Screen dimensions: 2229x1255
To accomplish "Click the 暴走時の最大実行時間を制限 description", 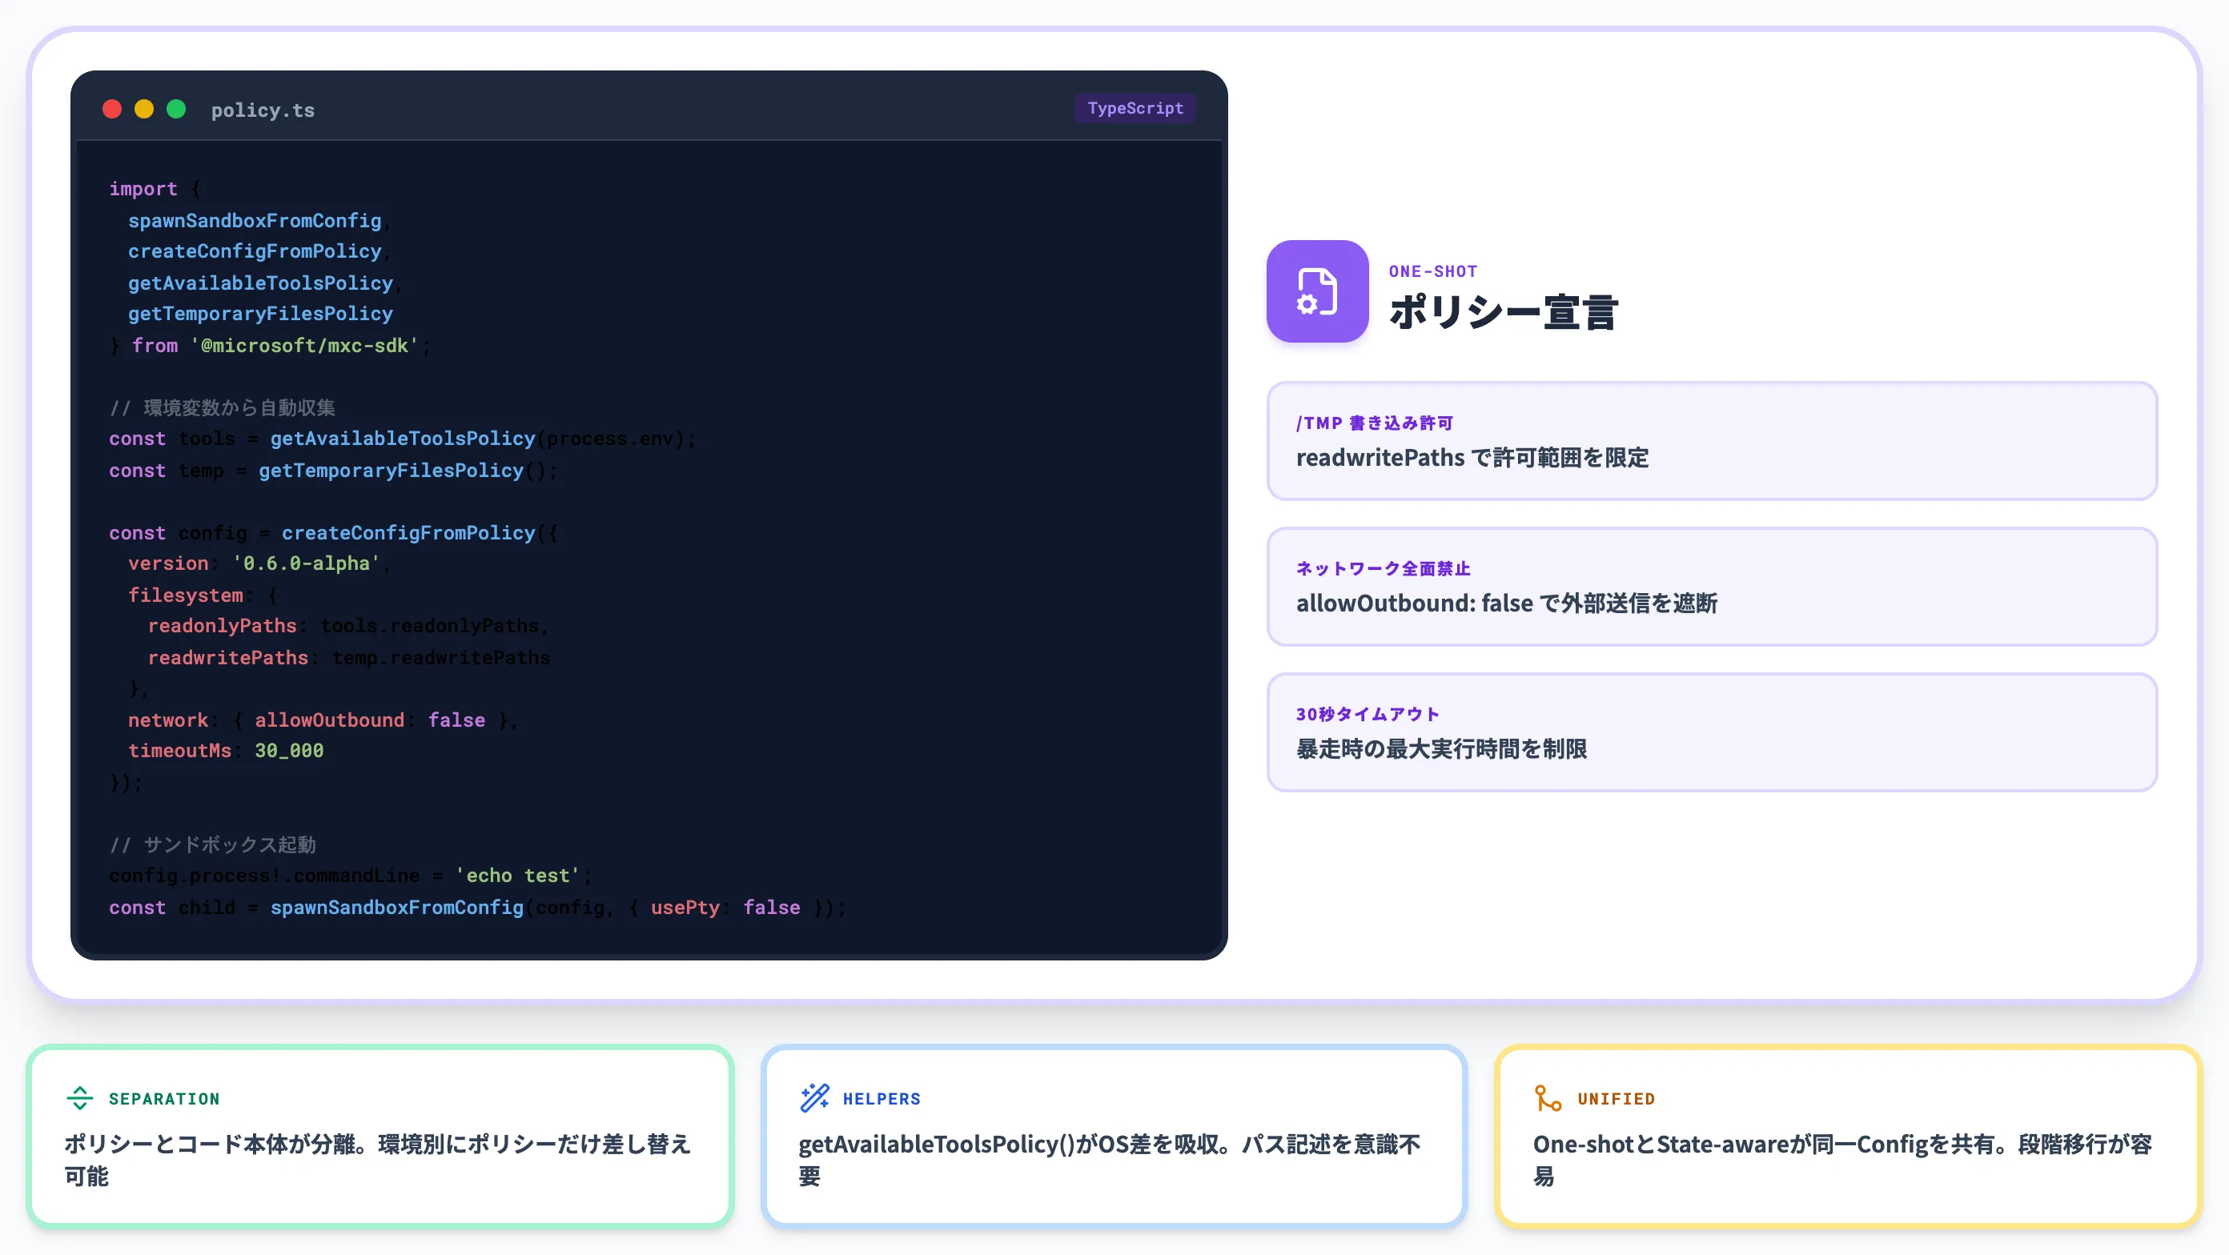I will 1440,748.
